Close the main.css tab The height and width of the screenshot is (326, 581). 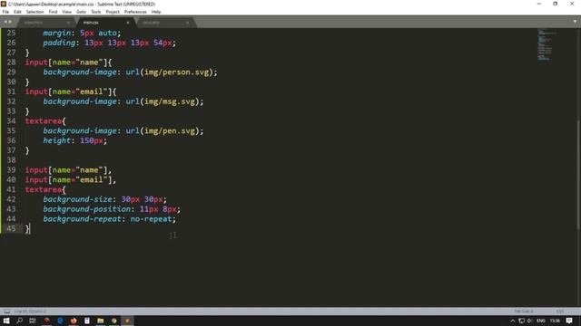(128, 23)
